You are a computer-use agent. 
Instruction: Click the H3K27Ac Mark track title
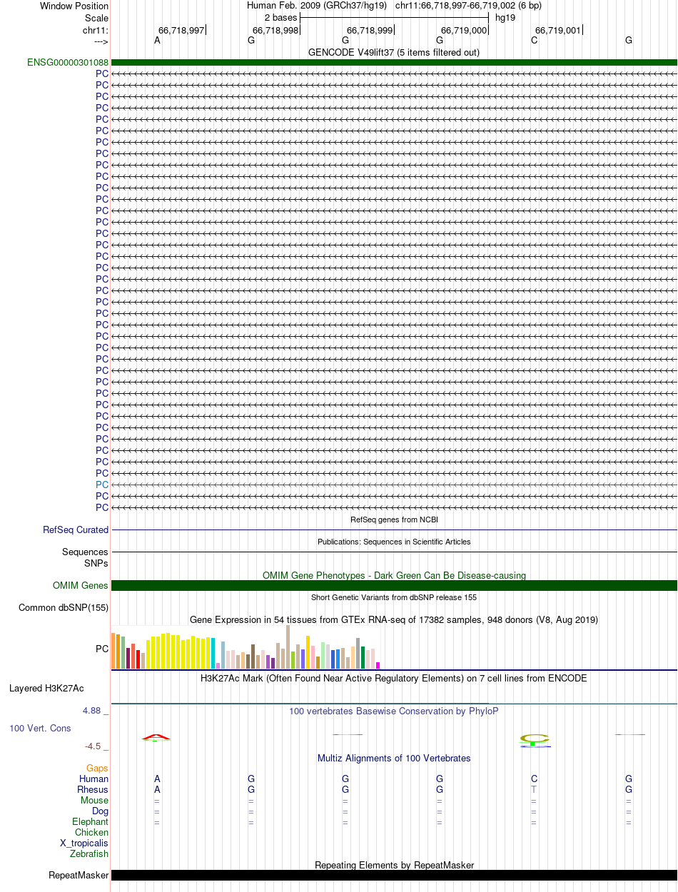[x=394, y=678]
